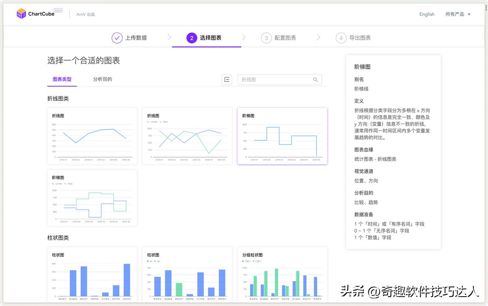Click the beta badge beside the ChartCube logo
488x306 pixels.
point(58,10)
